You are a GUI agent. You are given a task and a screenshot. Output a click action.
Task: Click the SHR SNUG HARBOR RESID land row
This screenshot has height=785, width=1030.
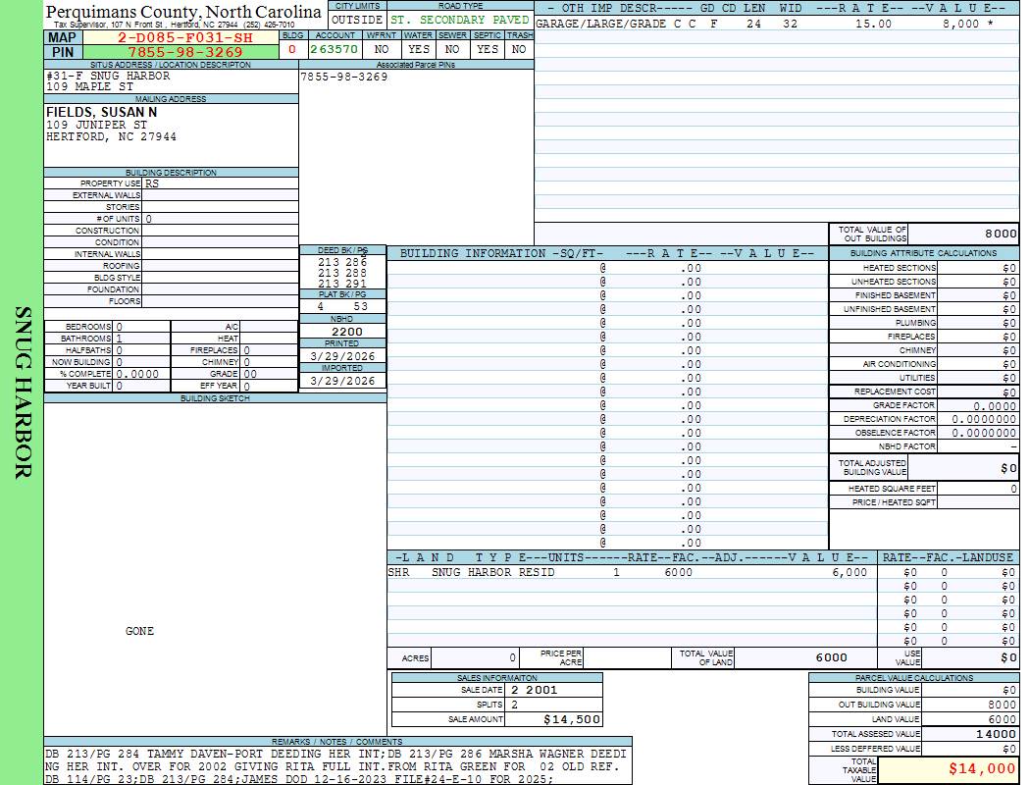(628, 572)
